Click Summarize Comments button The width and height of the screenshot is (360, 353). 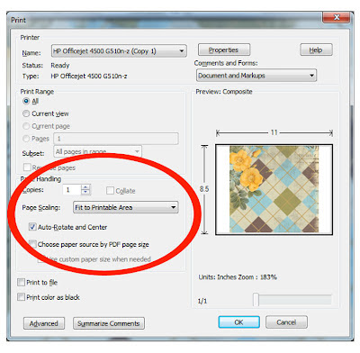coord(109,323)
